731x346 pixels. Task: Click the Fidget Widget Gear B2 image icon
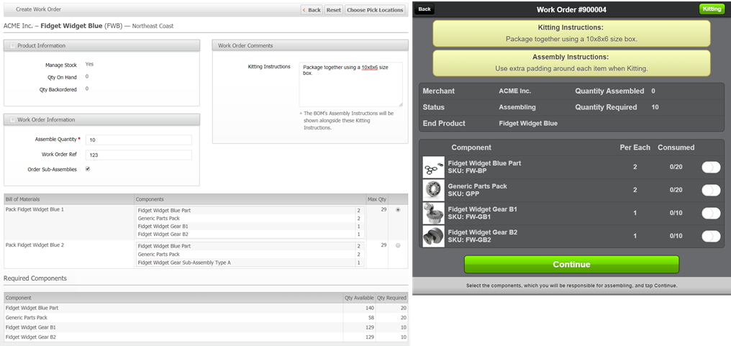point(434,236)
